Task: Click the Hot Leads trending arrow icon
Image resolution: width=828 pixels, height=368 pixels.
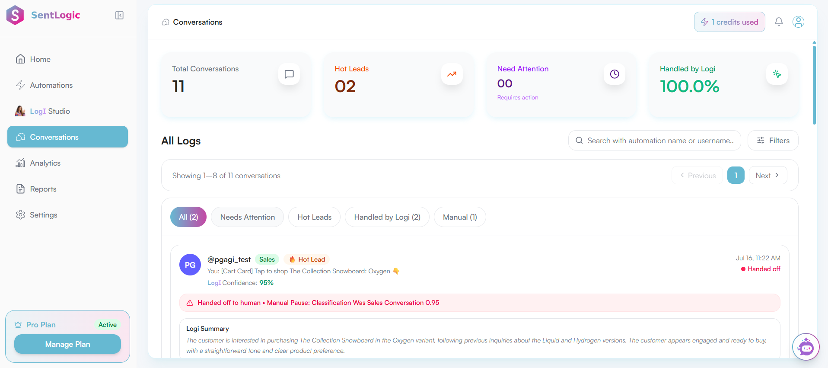Action: [x=452, y=74]
